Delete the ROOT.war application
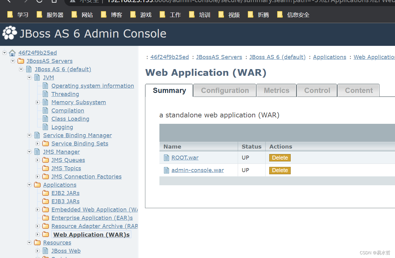The image size is (395, 258). point(280,158)
